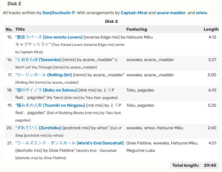Open the Ura-omote Lovers song link

[x=50, y=37]
